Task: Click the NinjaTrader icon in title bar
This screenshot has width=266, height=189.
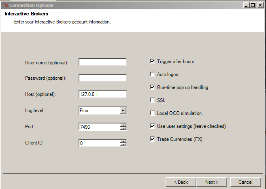Action: click(x=5, y=5)
